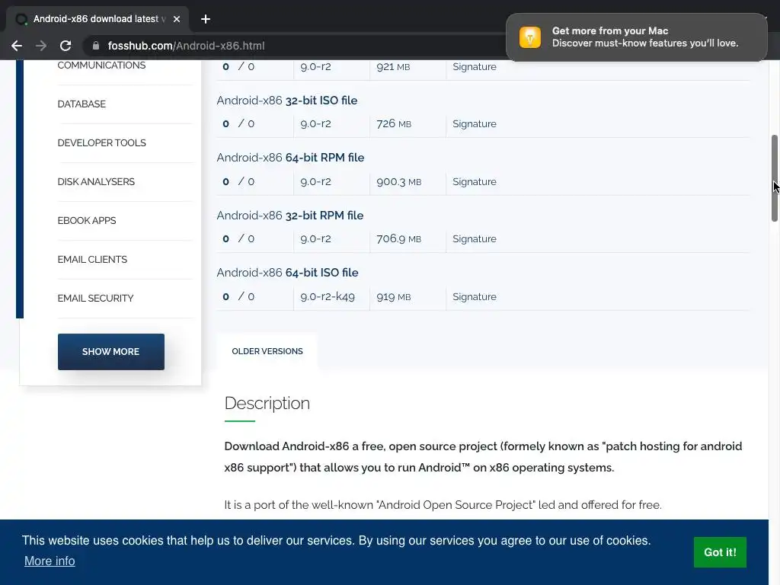The width and height of the screenshot is (780, 585).
Task: Click the 726 MB file size
Action: click(394, 124)
